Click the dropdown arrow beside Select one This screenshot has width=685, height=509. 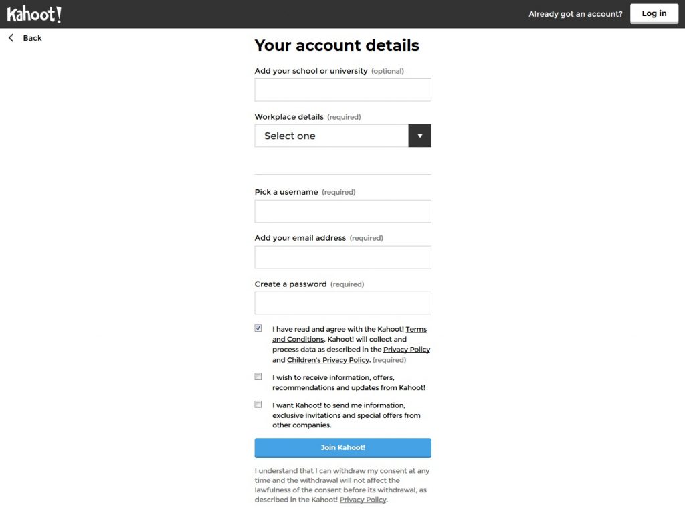point(419,136)
